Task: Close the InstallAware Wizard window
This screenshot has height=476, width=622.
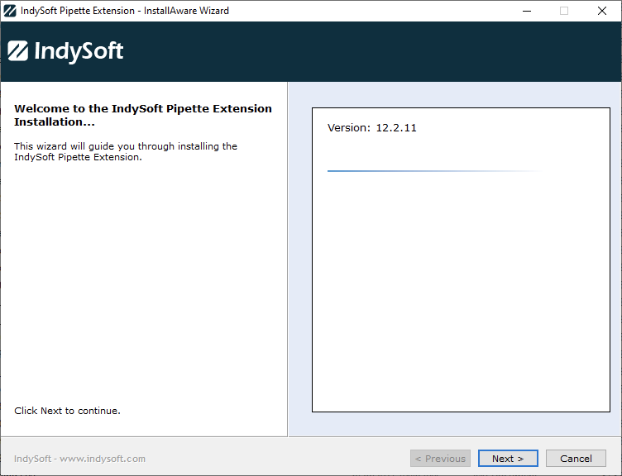Action: tap(602, 11)
